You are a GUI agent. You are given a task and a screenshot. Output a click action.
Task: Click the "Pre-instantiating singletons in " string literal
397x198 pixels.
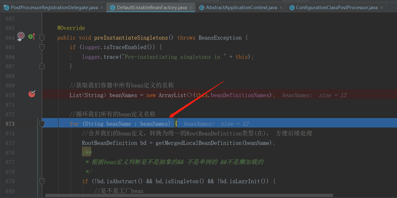174,57
